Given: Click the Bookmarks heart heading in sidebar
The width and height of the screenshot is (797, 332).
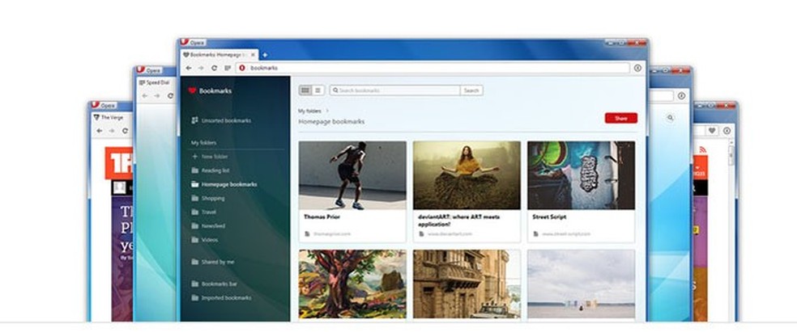Looking at the screenshot, I should click(210, 90).
